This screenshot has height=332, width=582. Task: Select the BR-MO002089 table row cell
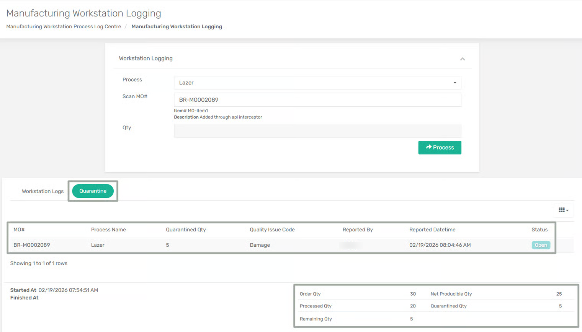point(32,245)
